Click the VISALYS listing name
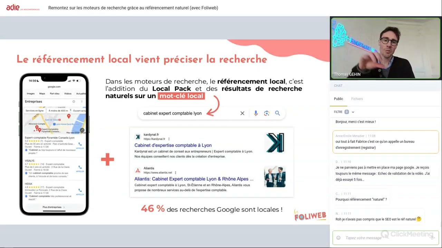The width and height of the screenshot is (442, 248). 30,161
